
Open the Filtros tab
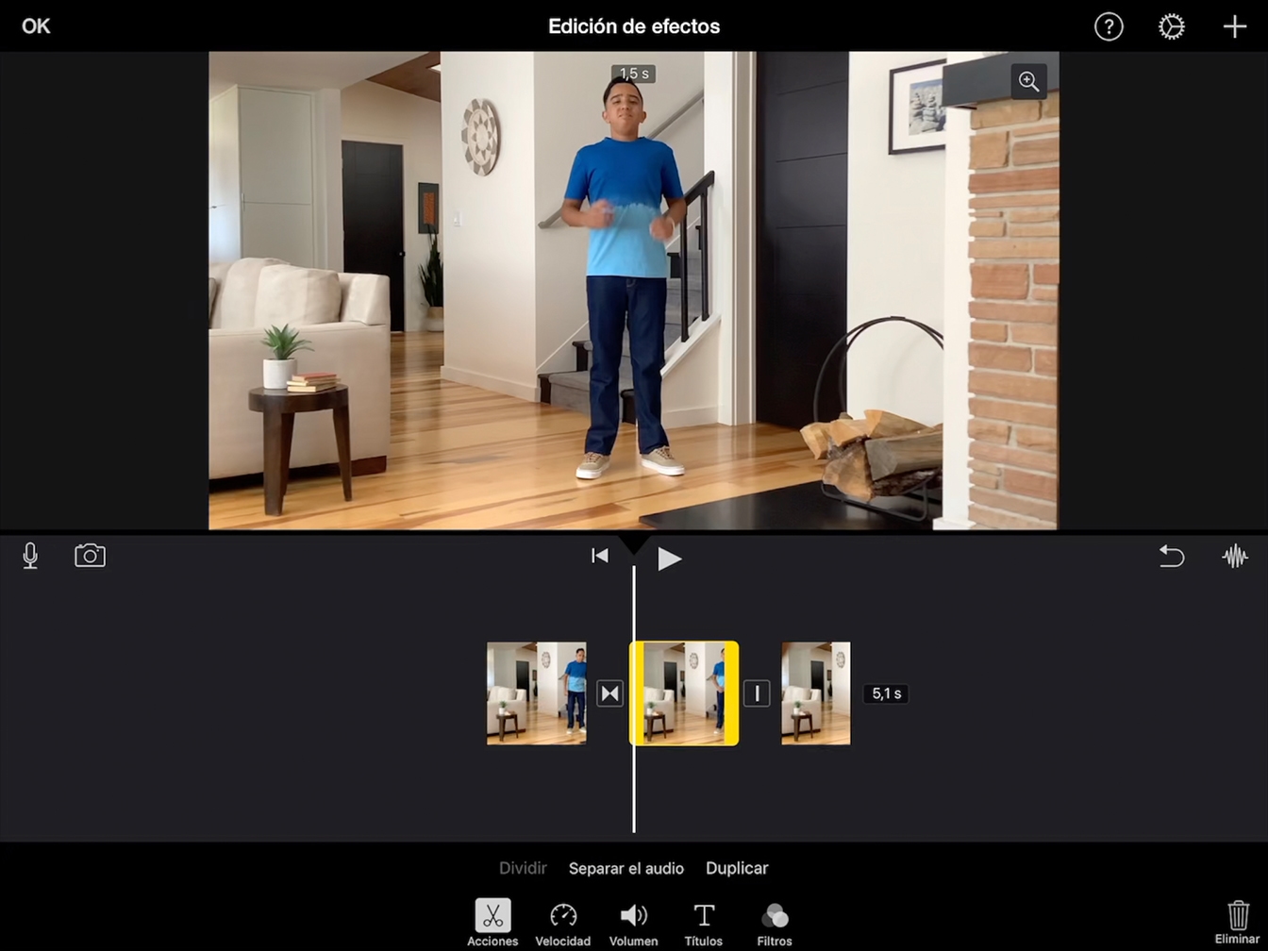(774, 923)
